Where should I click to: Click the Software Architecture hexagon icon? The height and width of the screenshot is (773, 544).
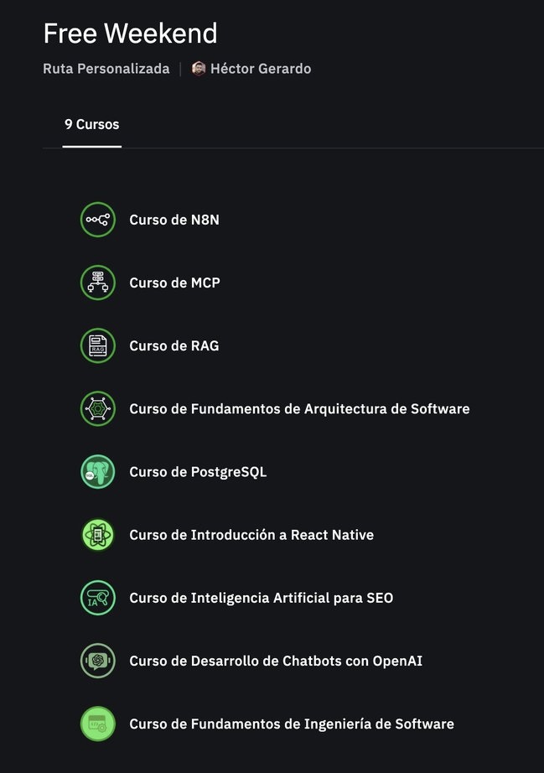[98, 409]
